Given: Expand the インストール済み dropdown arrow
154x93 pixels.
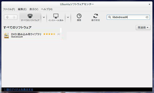Looking at the screenshot, I should (x=68, y=17).
